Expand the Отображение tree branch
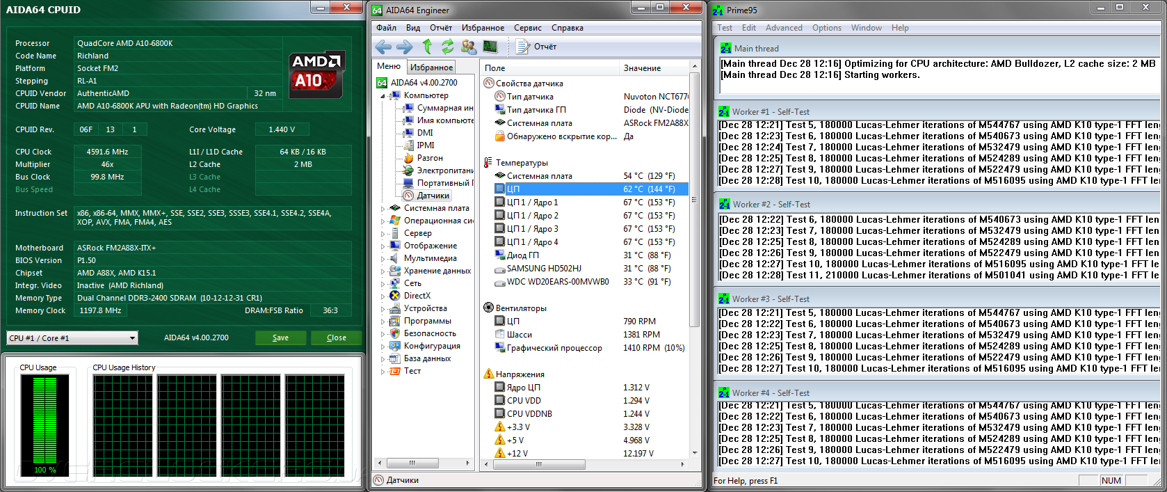 coord(383,246)
